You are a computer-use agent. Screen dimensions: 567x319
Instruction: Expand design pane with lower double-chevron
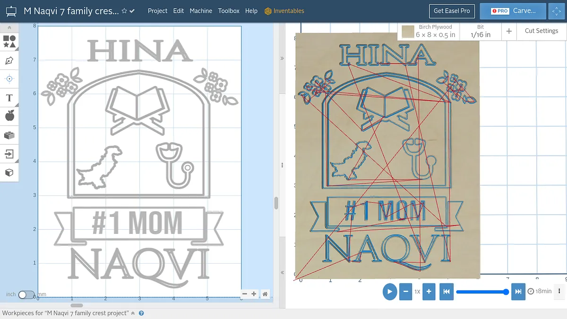click(x=282, y=273)
